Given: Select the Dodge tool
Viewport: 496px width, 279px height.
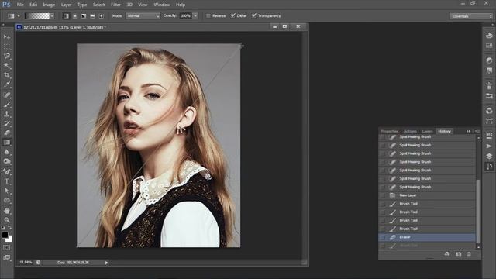Looking at the screenshot, I should point(7,161).
